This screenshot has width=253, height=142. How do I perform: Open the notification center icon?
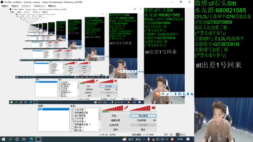point(188,139)
